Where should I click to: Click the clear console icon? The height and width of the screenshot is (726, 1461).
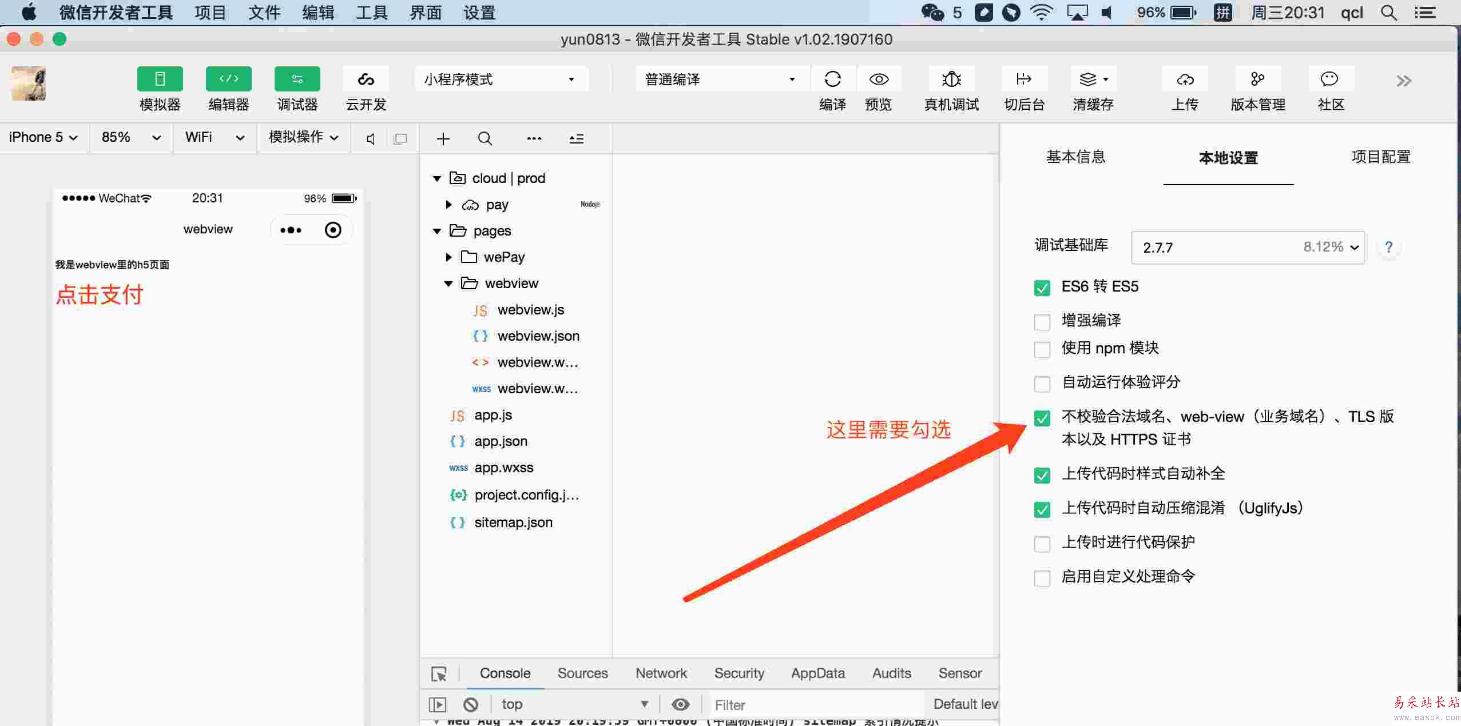[x=471, y=704]
